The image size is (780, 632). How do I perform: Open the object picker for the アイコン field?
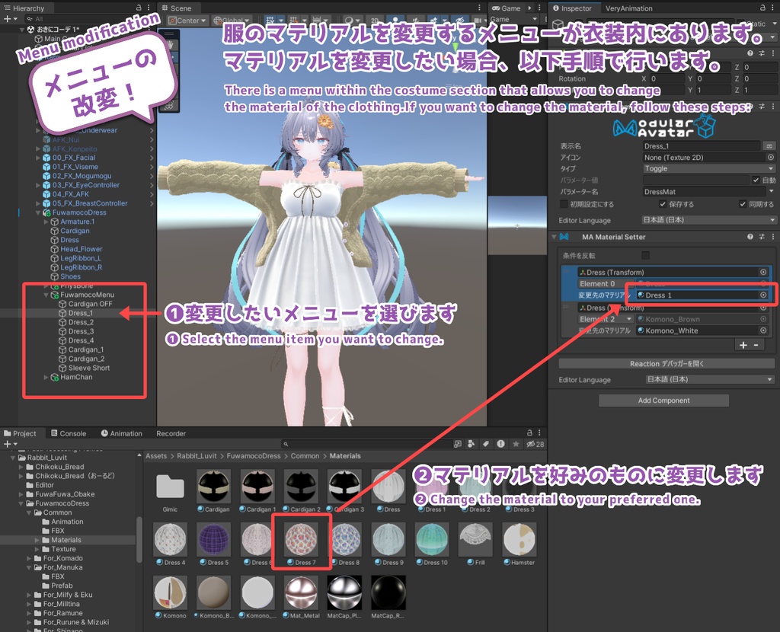(771, 157)
